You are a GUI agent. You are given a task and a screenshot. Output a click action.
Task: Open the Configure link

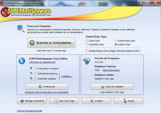(x=67, y=76)
